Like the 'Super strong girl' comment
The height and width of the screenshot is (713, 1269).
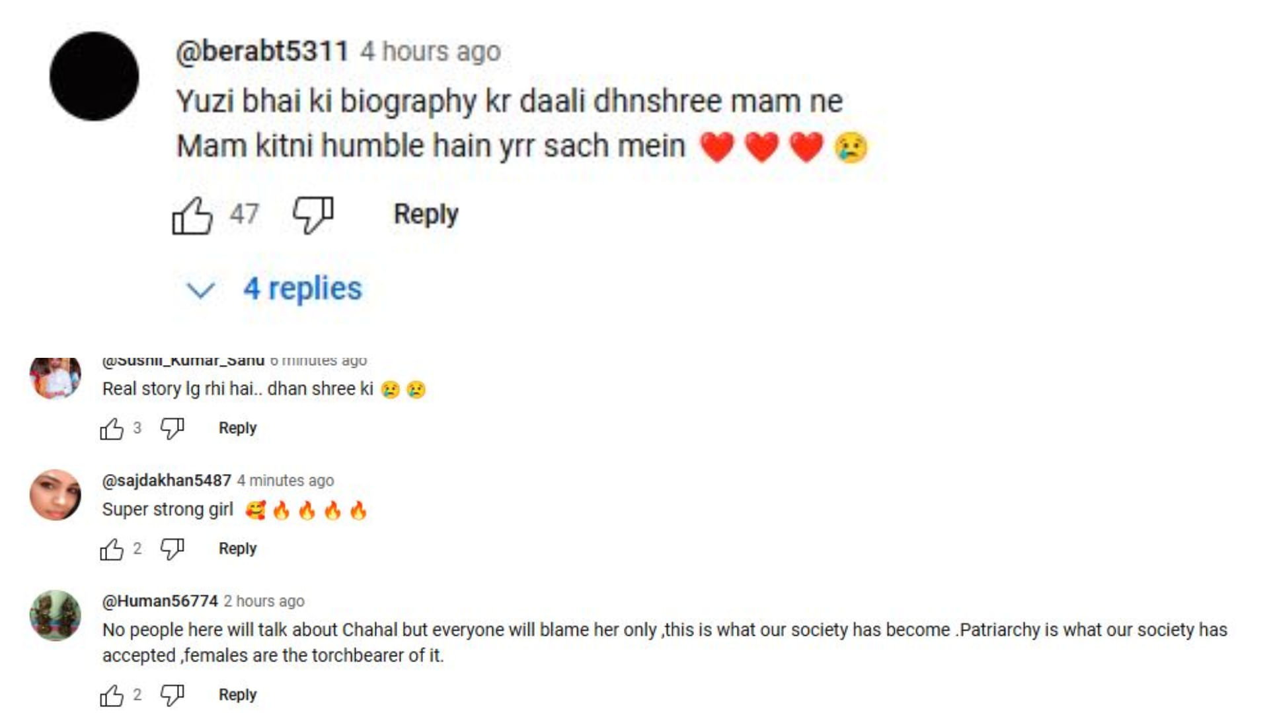click(x=112, y=549)
